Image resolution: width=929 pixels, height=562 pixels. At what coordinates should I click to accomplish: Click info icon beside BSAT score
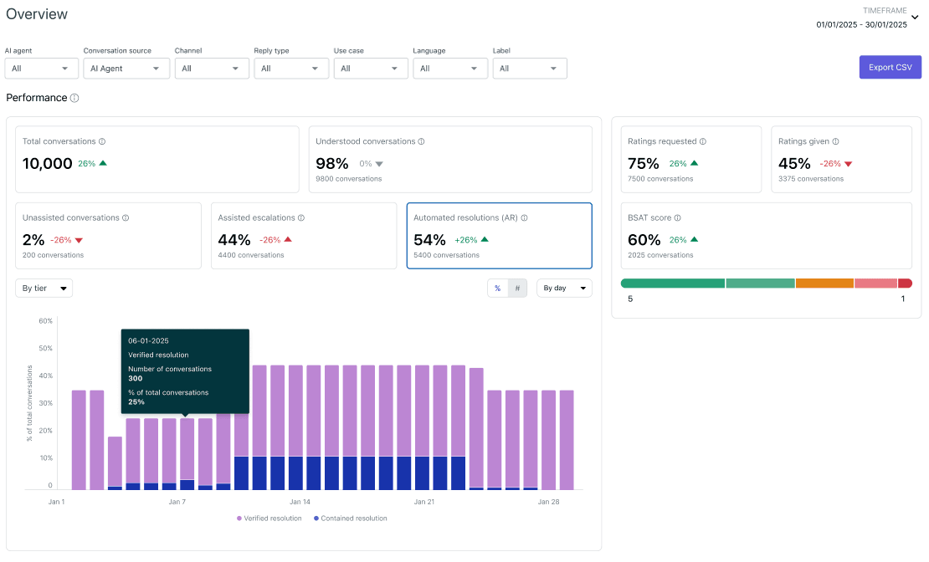click(677, 218)
